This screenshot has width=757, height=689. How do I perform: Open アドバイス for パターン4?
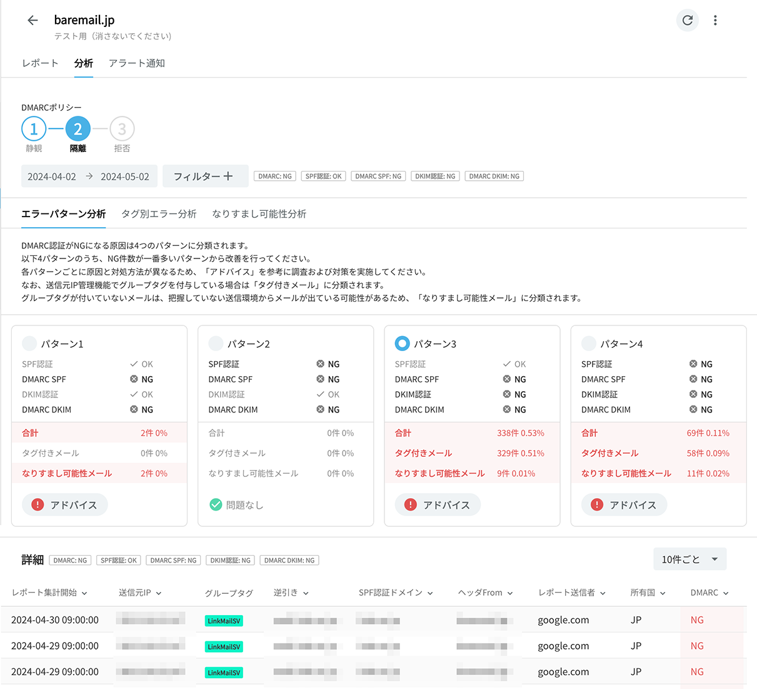pyautogui.click(x=624, y=504)
